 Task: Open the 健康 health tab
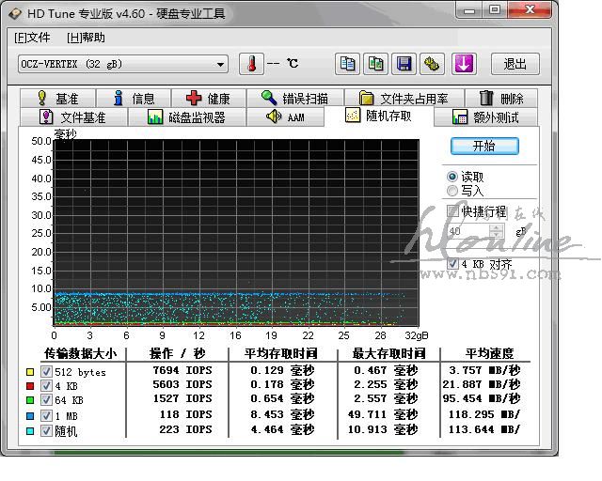coord(208,99)
